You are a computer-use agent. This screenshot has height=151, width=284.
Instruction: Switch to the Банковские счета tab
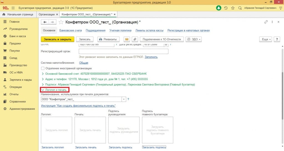[x=70, y=30]
